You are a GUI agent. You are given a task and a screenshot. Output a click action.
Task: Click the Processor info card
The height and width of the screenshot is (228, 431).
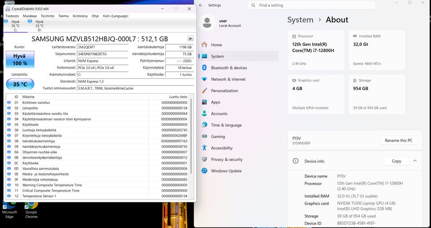(316, 50)
